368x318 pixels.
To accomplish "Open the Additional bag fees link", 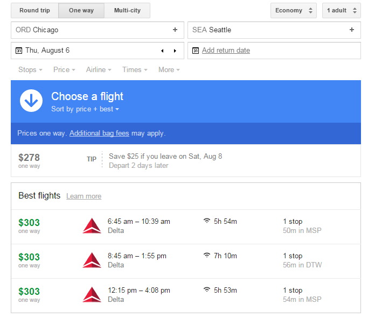I will pos(99,133).
